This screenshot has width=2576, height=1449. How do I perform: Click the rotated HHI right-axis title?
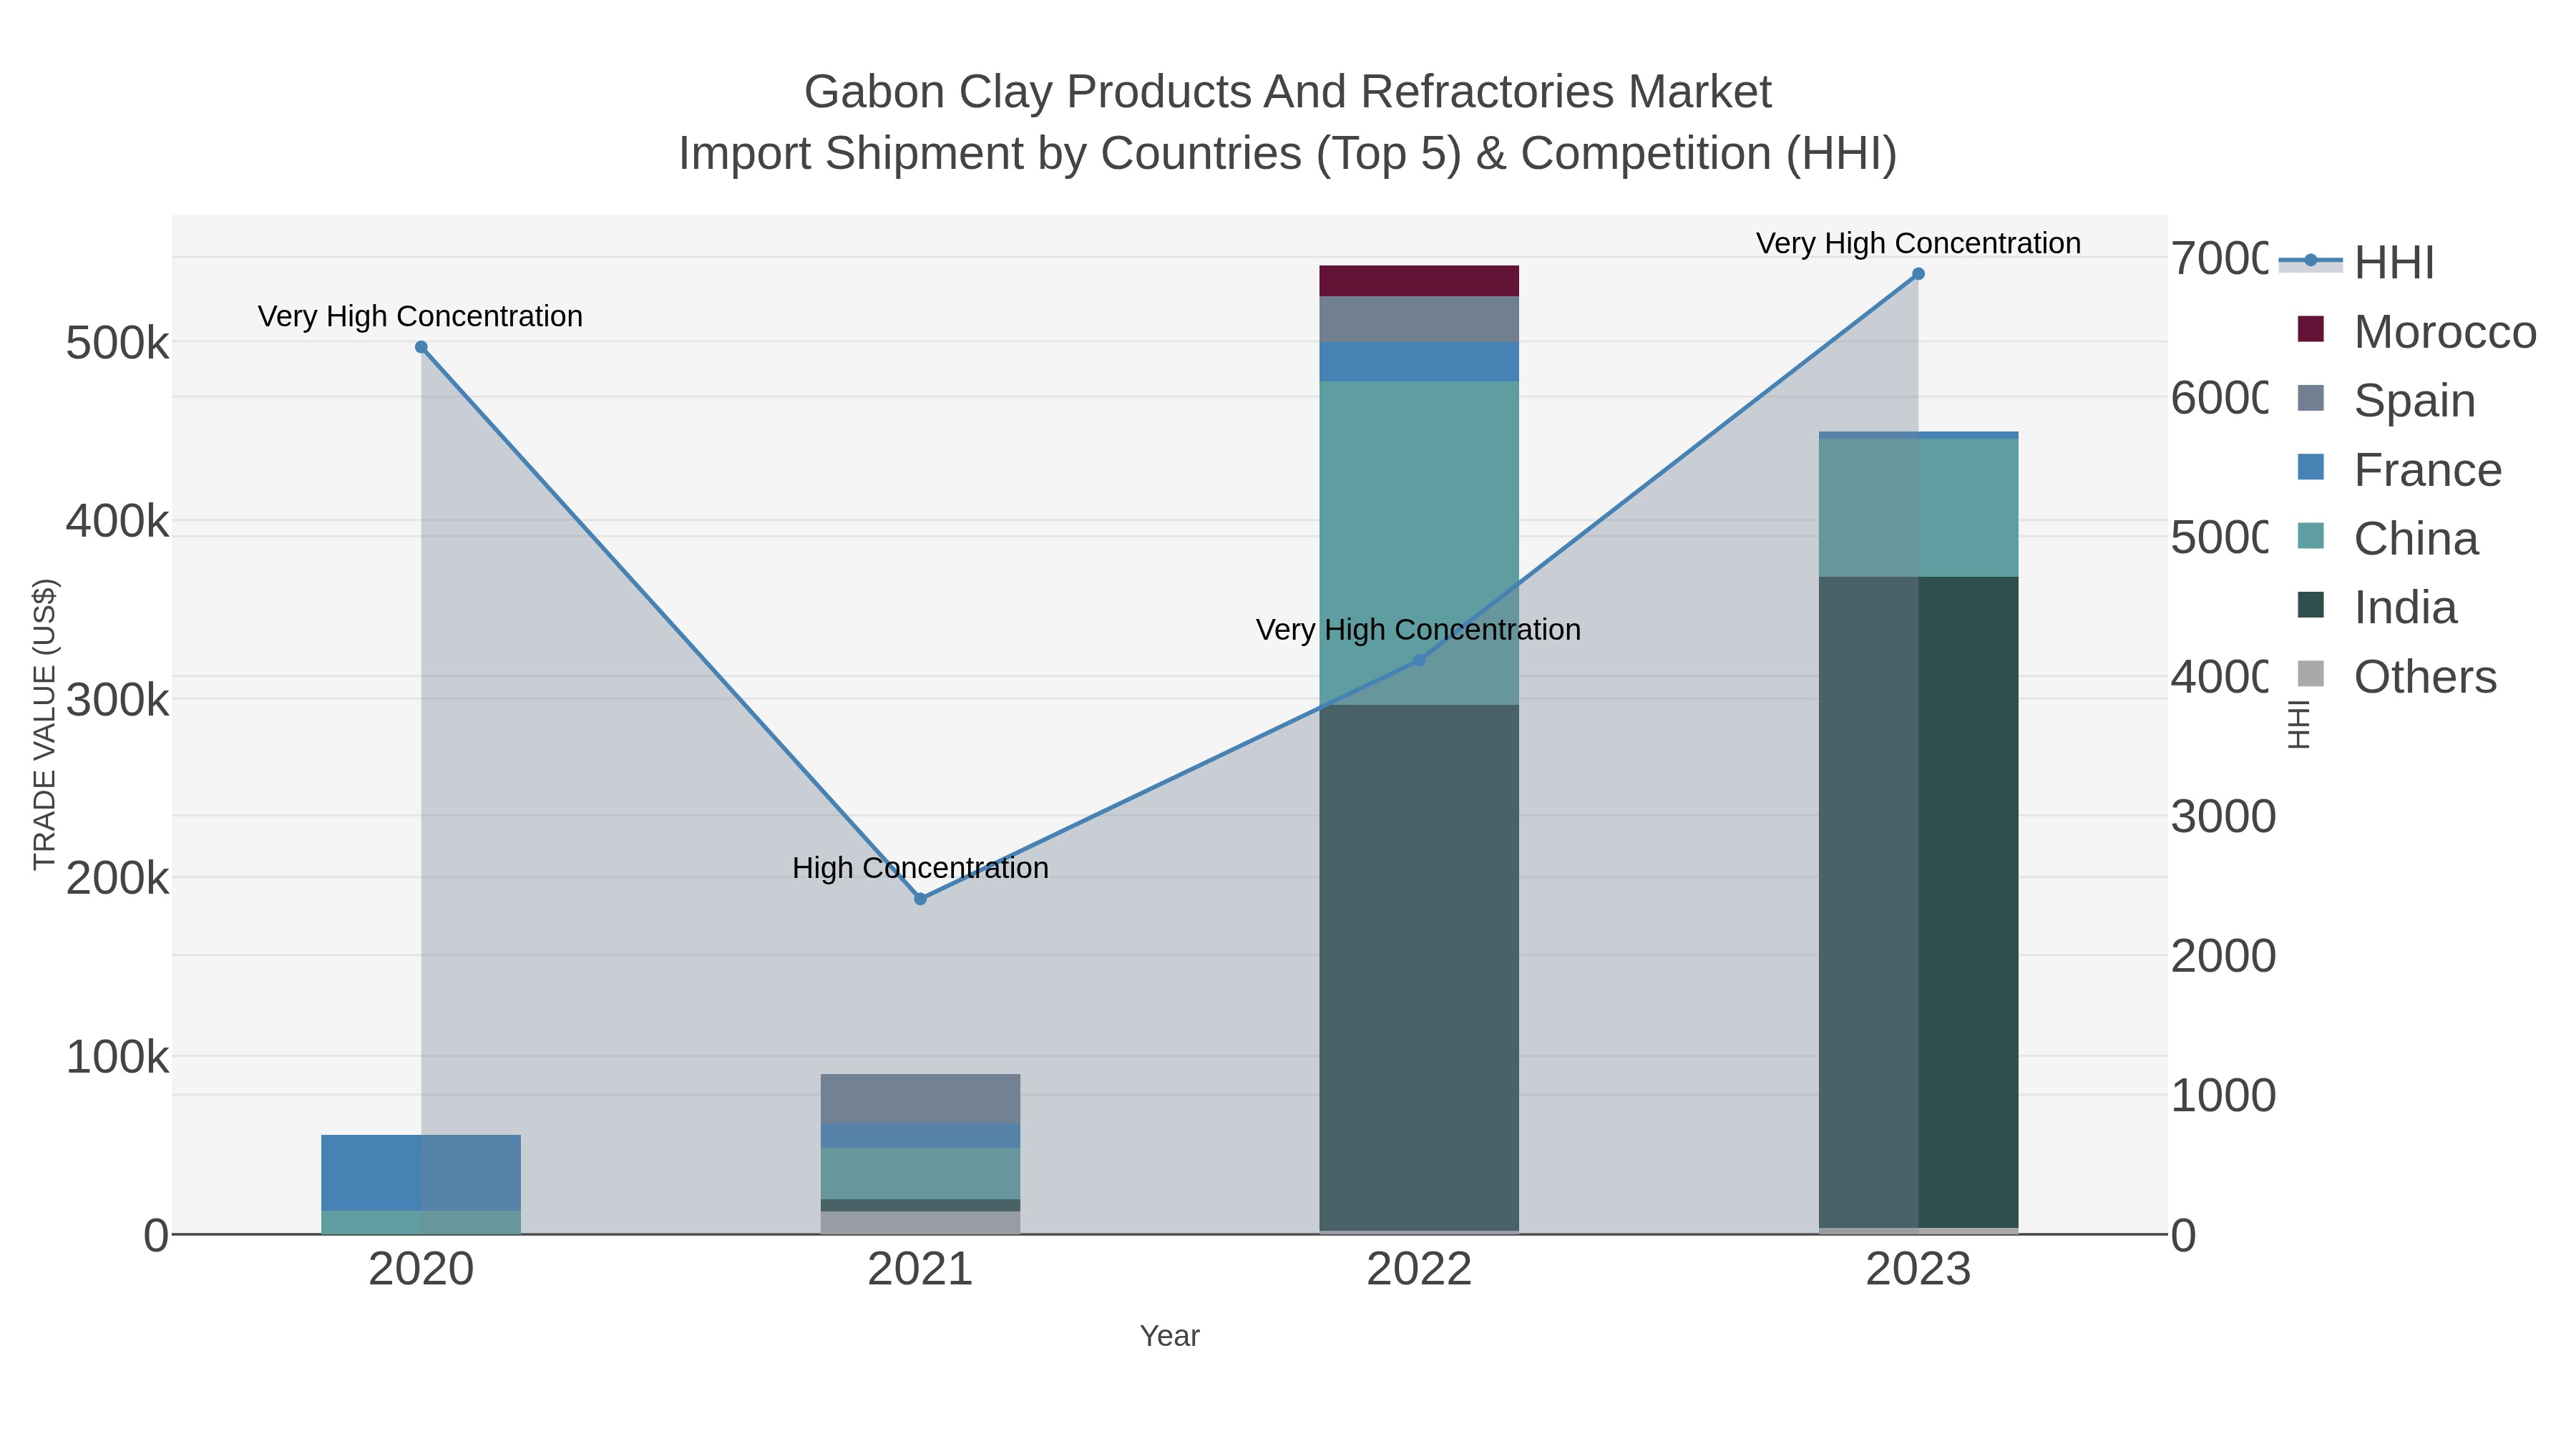coord(2299,724)
